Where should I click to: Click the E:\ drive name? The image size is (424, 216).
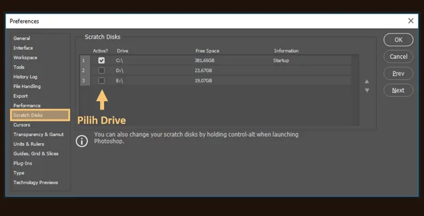coord(119,80)
